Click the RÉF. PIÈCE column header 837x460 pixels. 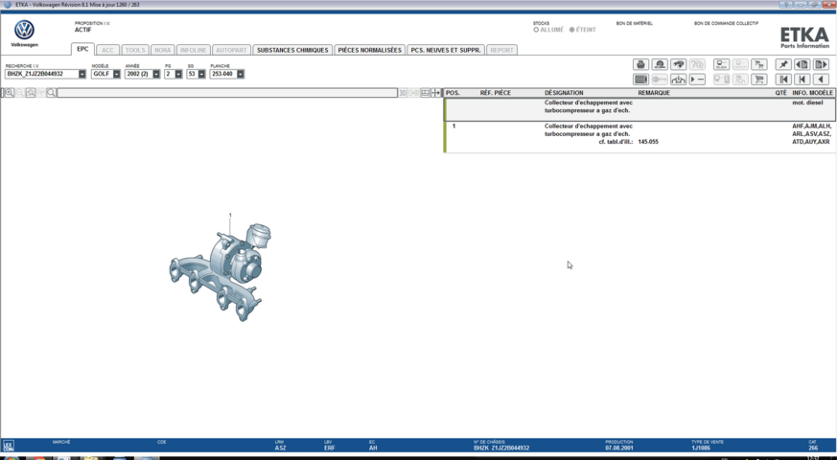point(496,93)
